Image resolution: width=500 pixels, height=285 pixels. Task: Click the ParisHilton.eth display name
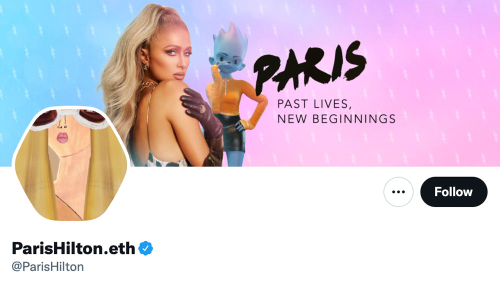73,248
